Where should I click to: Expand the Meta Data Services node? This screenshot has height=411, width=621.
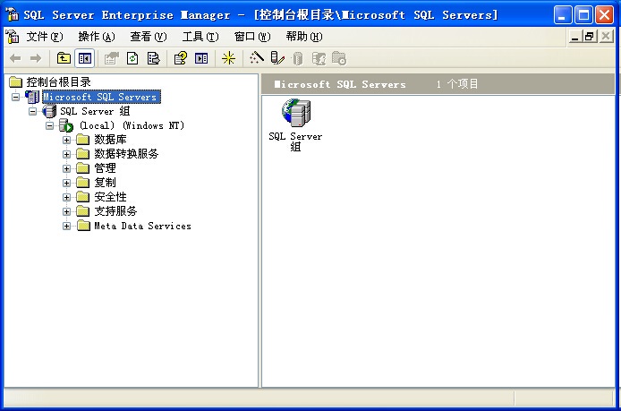click(66, 226)
